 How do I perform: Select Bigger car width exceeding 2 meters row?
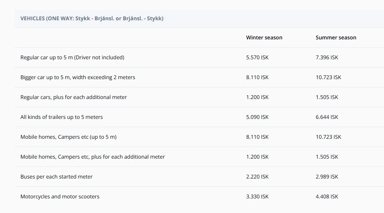point(78,77)
